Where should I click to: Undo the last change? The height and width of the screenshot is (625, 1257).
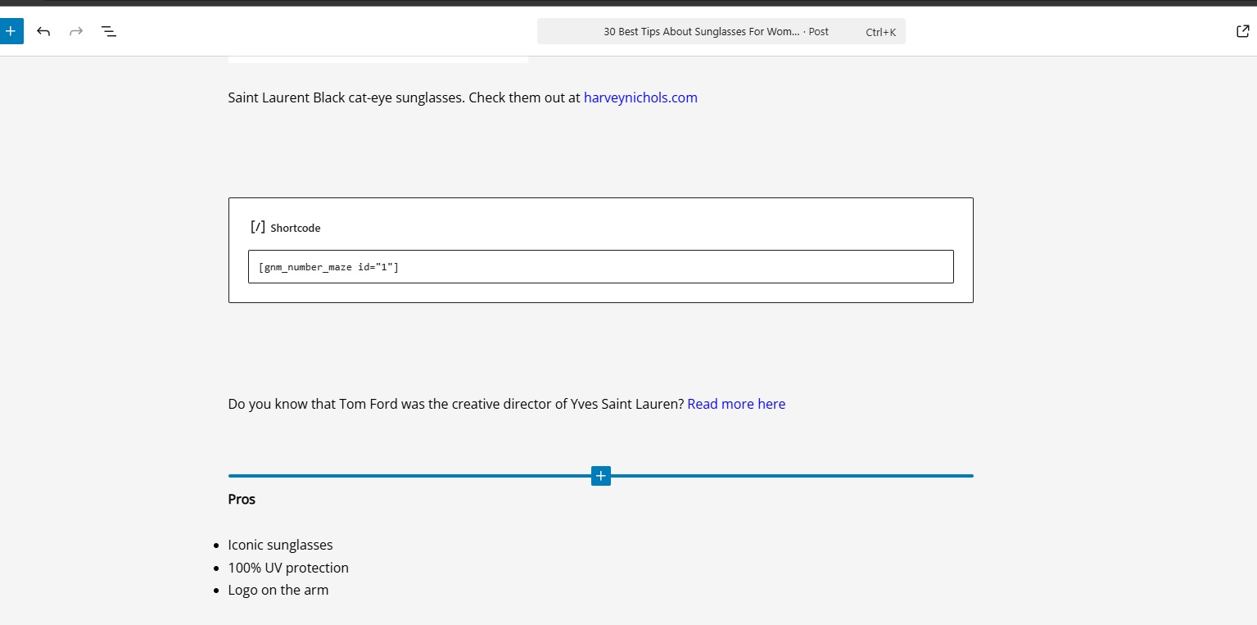pos(43,31)
